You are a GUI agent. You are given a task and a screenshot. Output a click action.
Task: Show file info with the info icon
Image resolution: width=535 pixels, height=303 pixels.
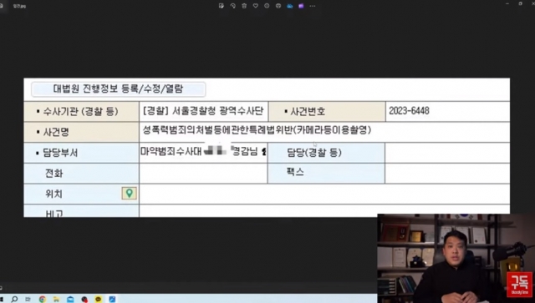click(267, 6)
